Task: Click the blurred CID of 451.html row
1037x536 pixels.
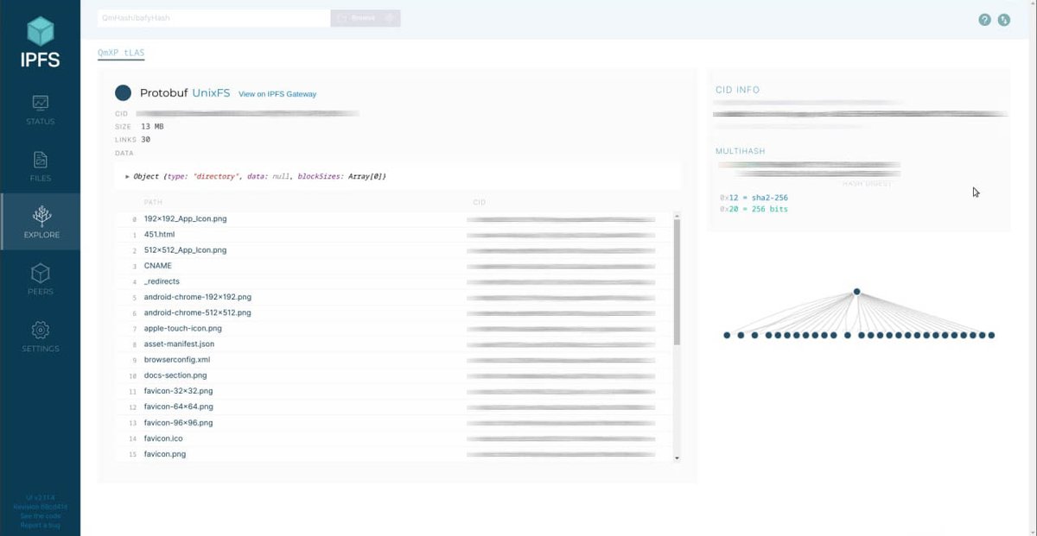Action: click(560, 234)
